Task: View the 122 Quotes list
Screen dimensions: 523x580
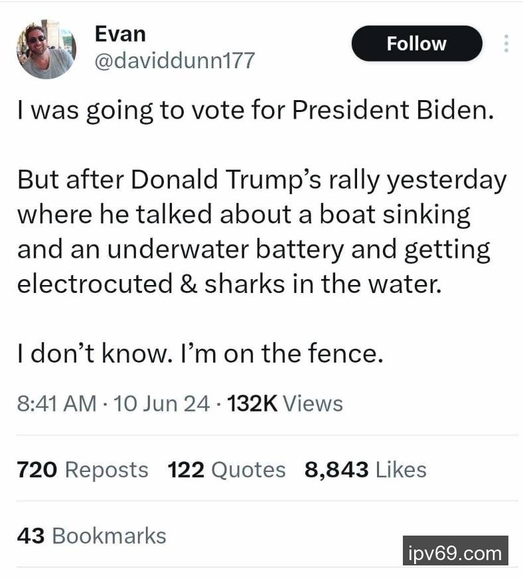Action: pyautogui.click(x=226, y=470)
